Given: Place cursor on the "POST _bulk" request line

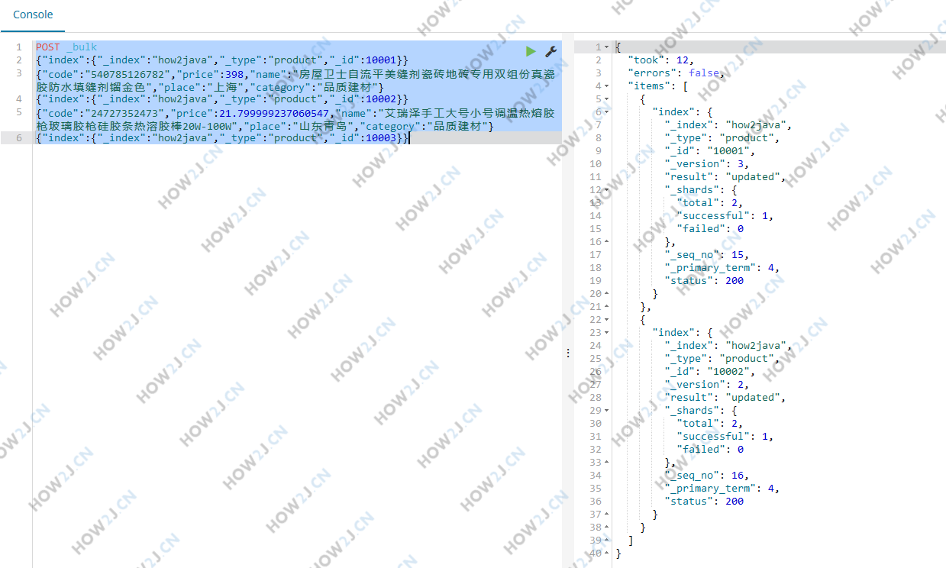Looking at the screenshot, I should pos(66,47).
